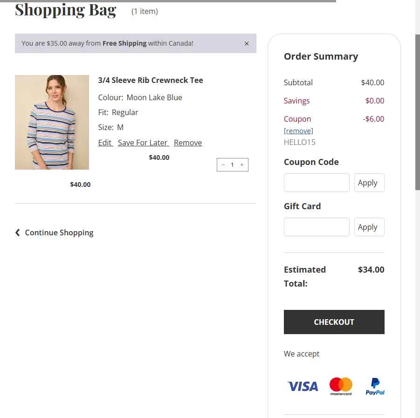This screenshot has height=418, width=420.
Task: Focus the Gift Card input field
Action: coord(317,227)
